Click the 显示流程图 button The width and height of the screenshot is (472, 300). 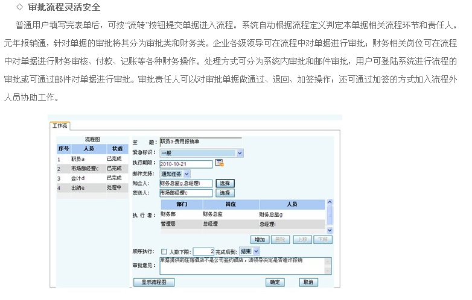click(154, 282)
